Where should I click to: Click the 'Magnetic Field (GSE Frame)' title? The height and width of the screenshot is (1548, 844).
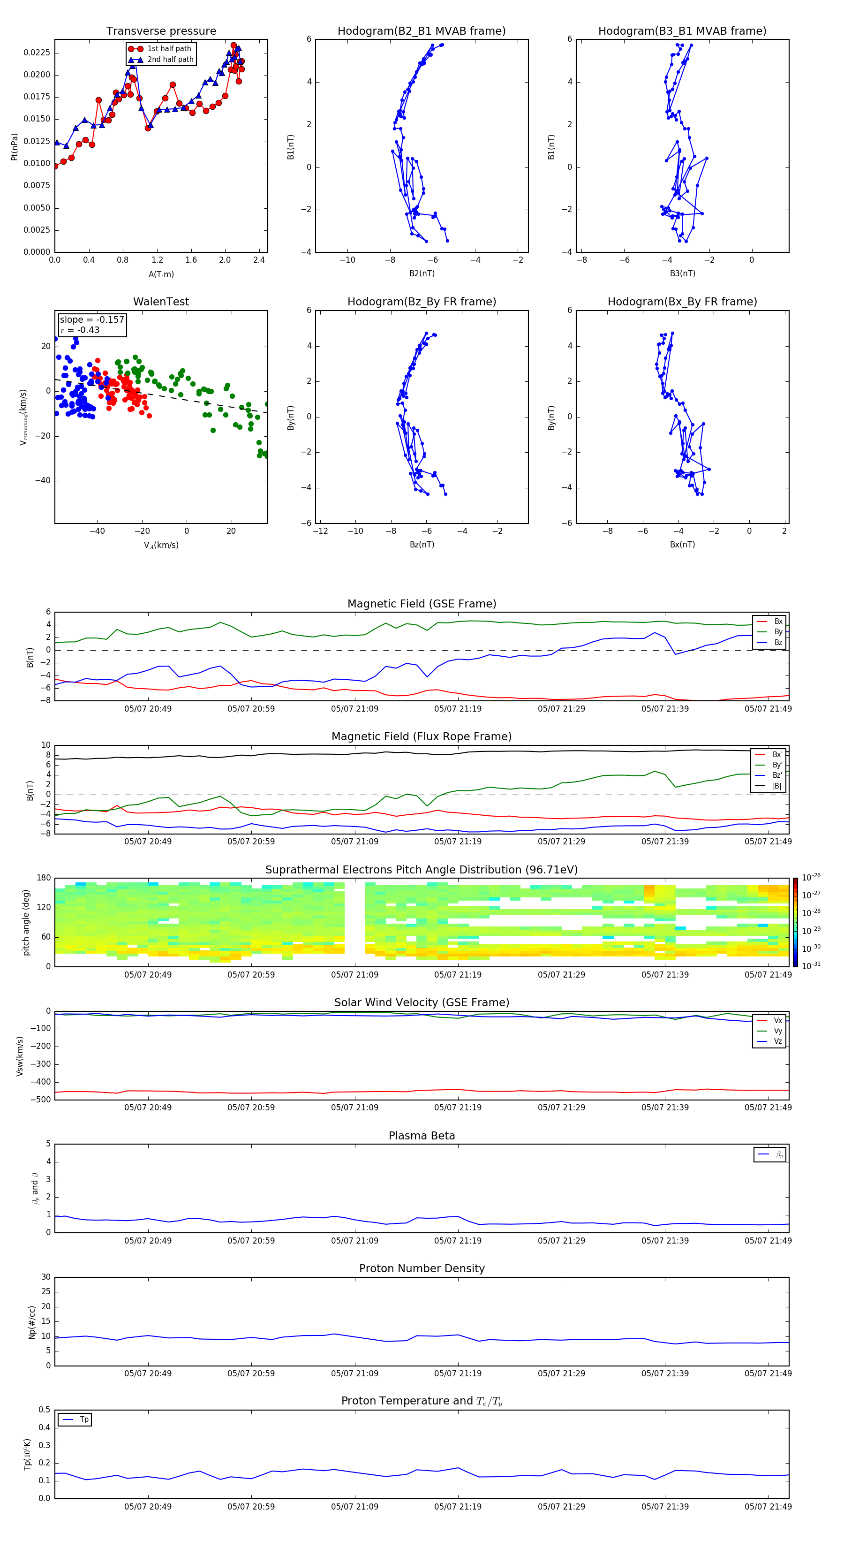click(x=422, y=604)
